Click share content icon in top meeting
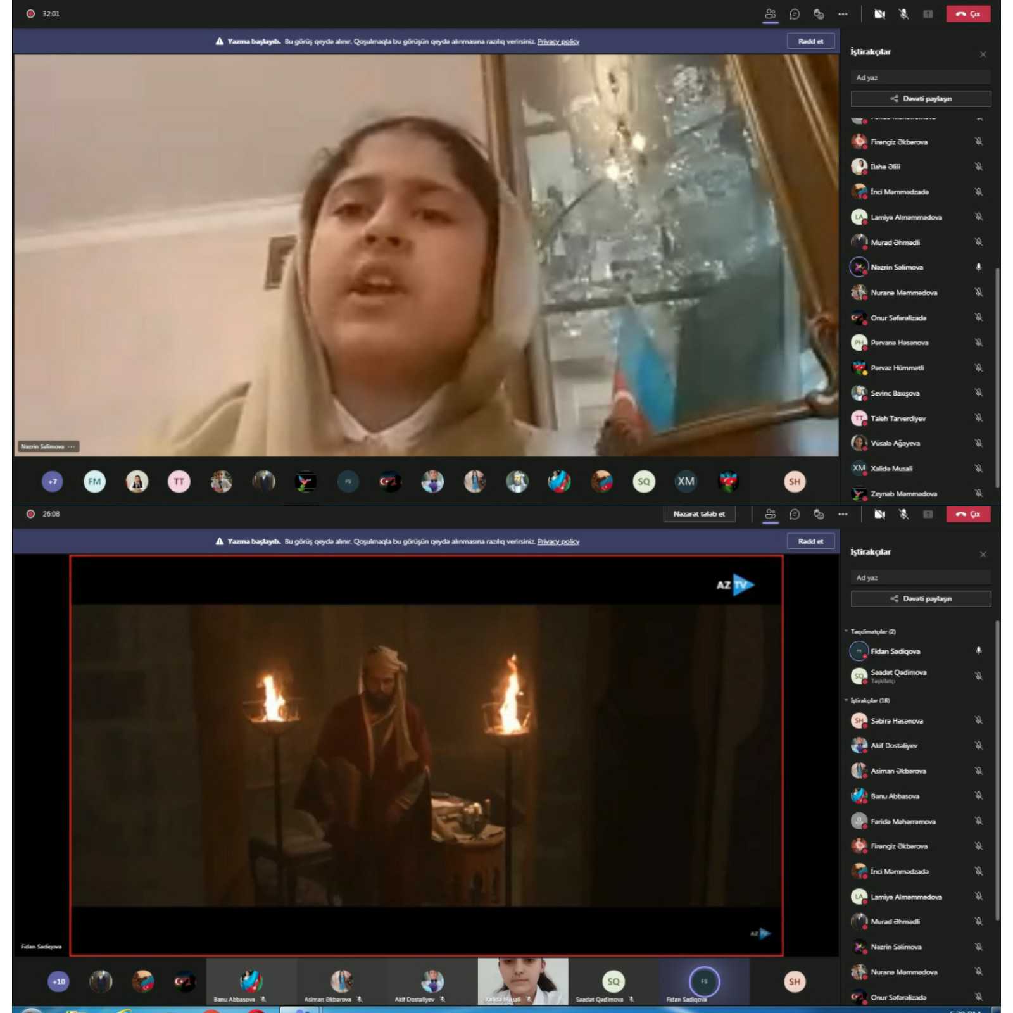Image resolution: width=1013 pixels, height=1013 pixels. point(928,14)
